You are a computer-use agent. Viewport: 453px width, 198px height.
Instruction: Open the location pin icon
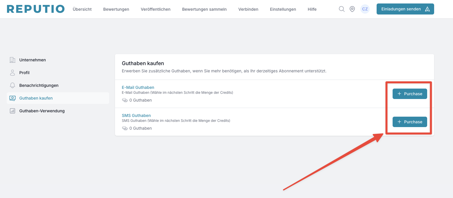point(352,9)
